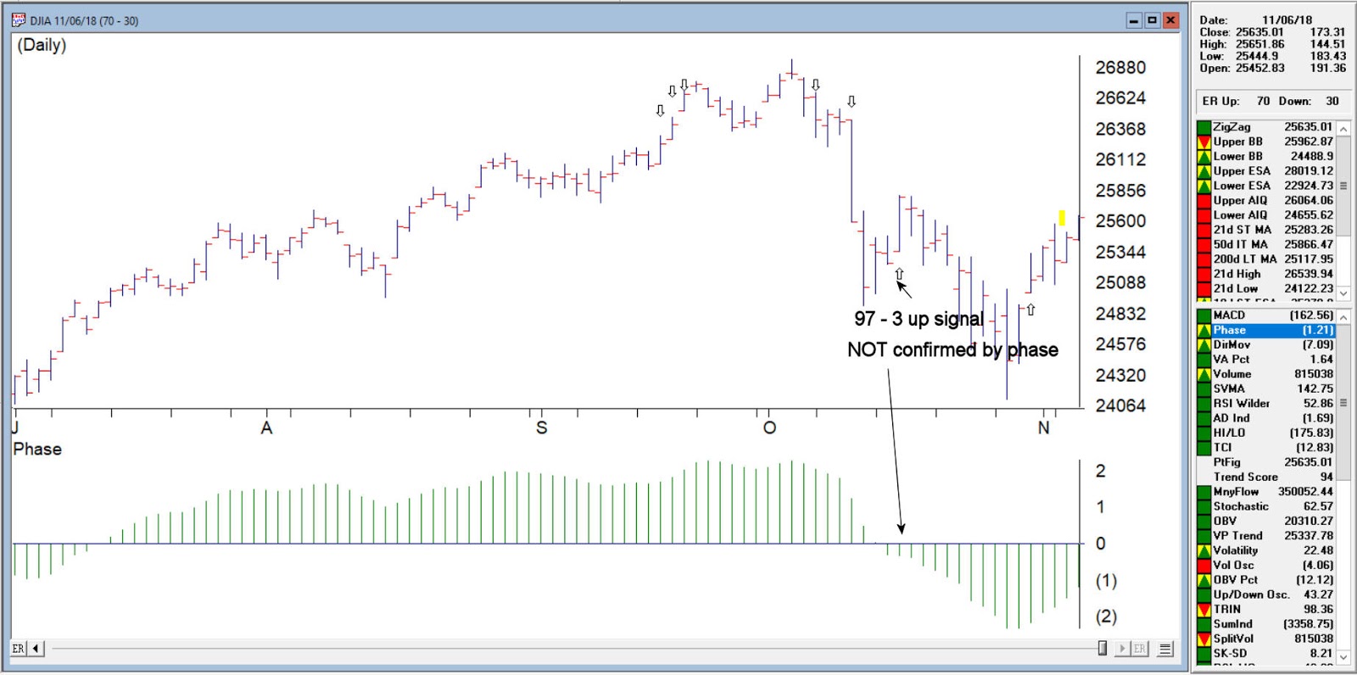The image size is (1357, 675).
Task: Click the up-arrow icon beside Volatility
Action: coord(1203,550)
